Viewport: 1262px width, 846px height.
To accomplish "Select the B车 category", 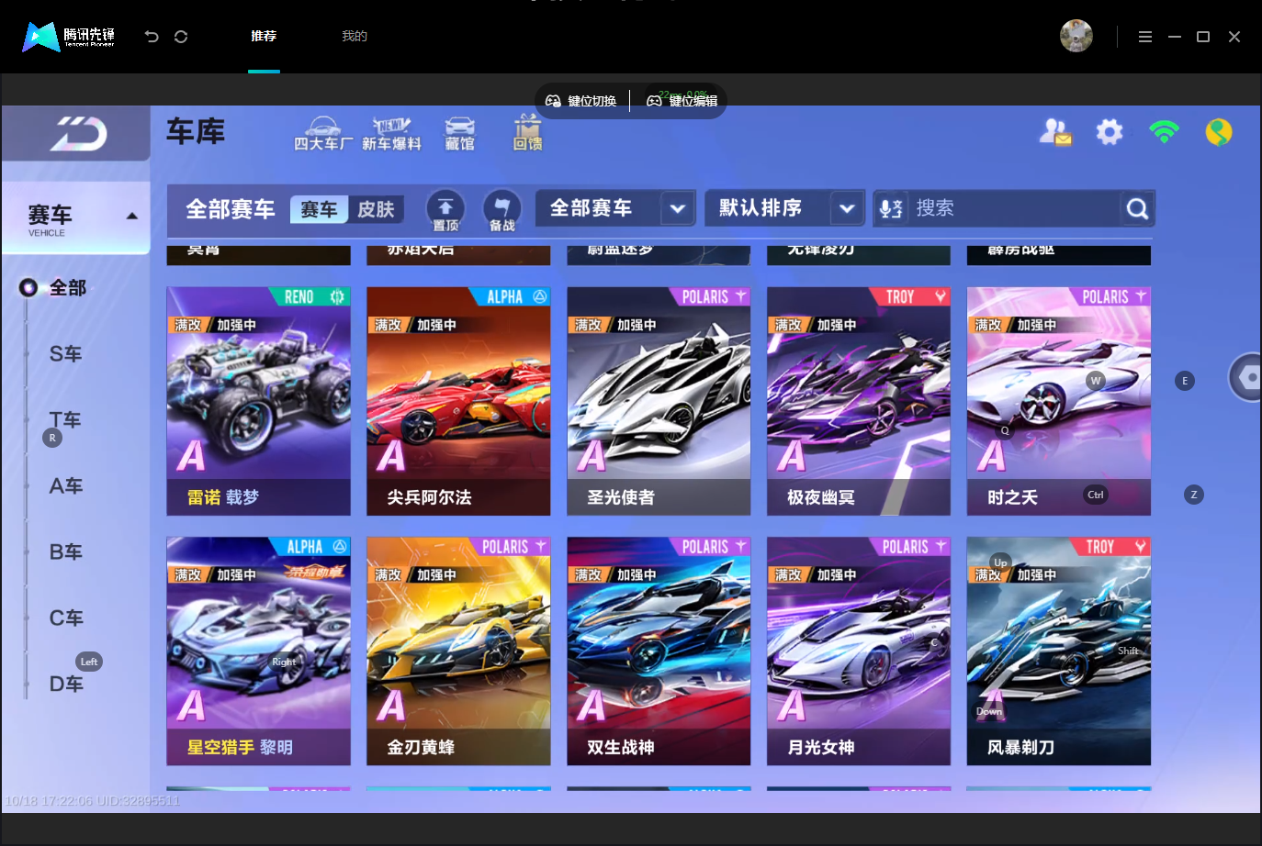I will [x=65, y=552].
